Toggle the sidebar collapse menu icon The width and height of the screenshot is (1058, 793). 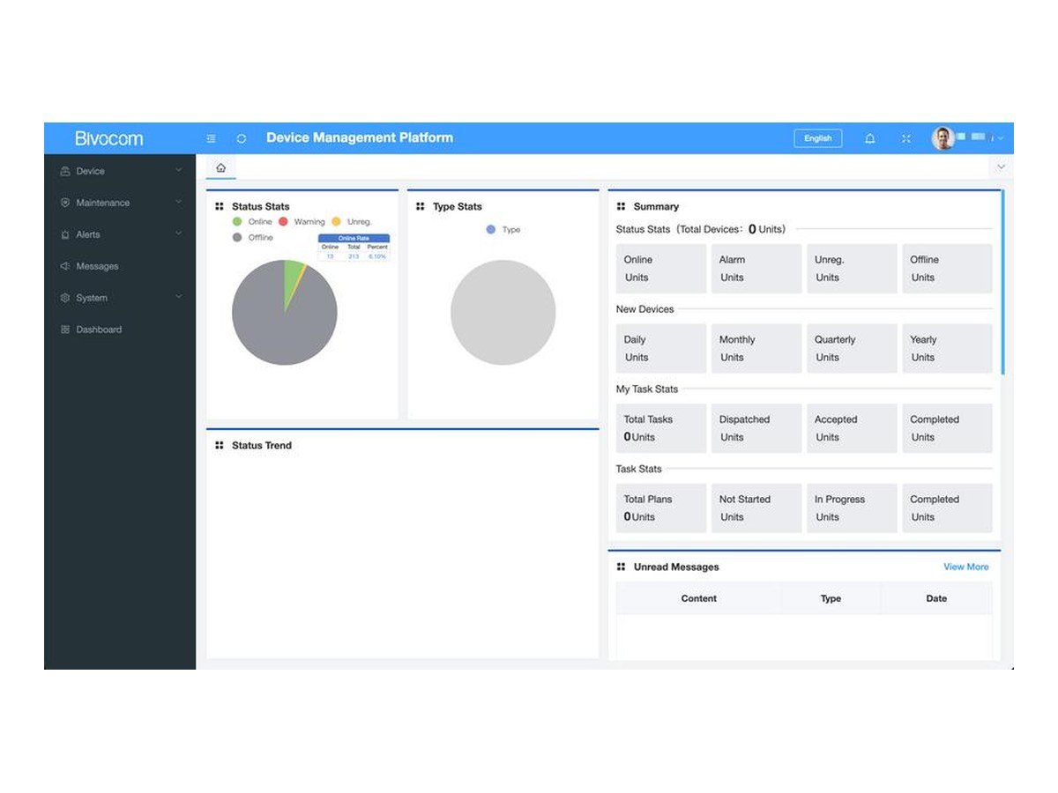tap(211, 138)
